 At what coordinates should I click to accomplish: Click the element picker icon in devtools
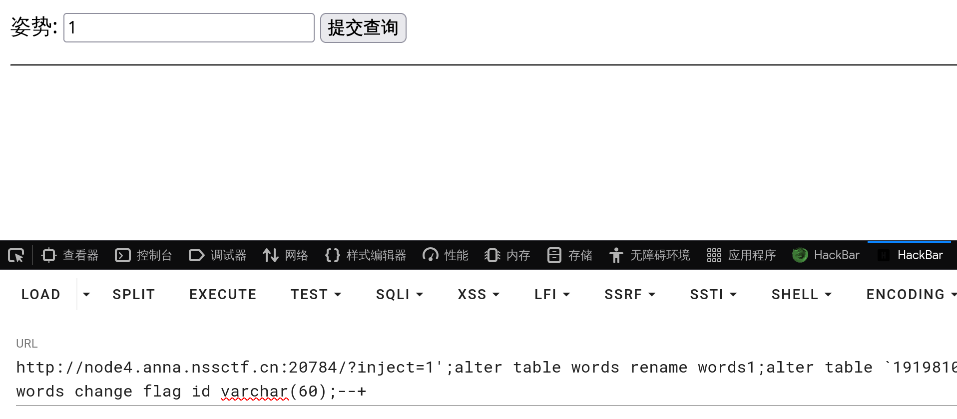click(16, 255)
